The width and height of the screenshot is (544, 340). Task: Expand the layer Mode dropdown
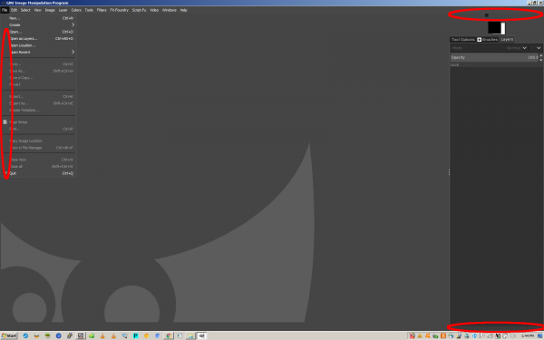(490, 48)
